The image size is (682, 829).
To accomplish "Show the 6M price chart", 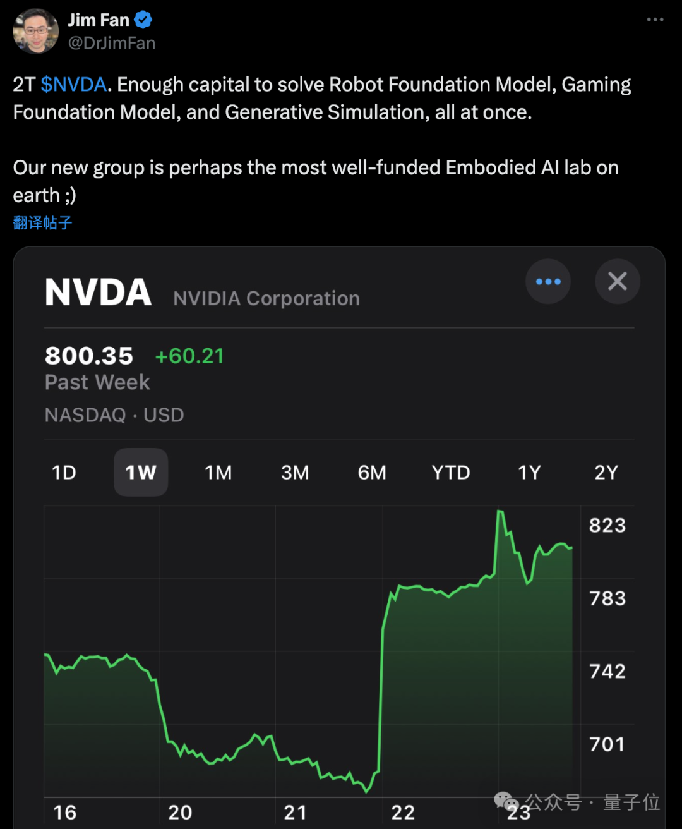I will (372, 473).
